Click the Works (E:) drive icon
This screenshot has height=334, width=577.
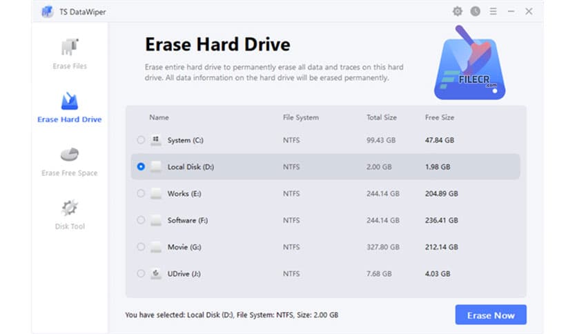coord(156,193)
